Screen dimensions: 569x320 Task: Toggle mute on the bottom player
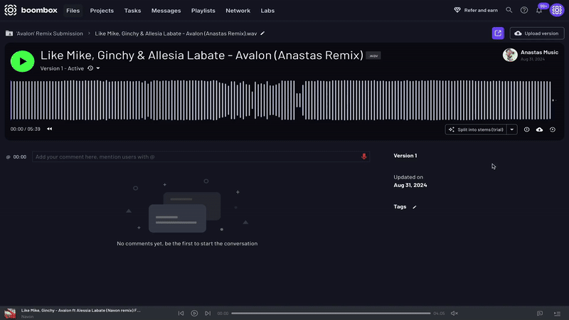(454, 313)
